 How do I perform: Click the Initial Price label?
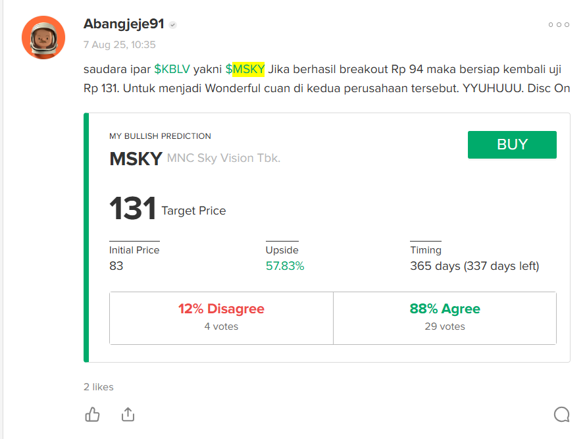click(134, 249)
